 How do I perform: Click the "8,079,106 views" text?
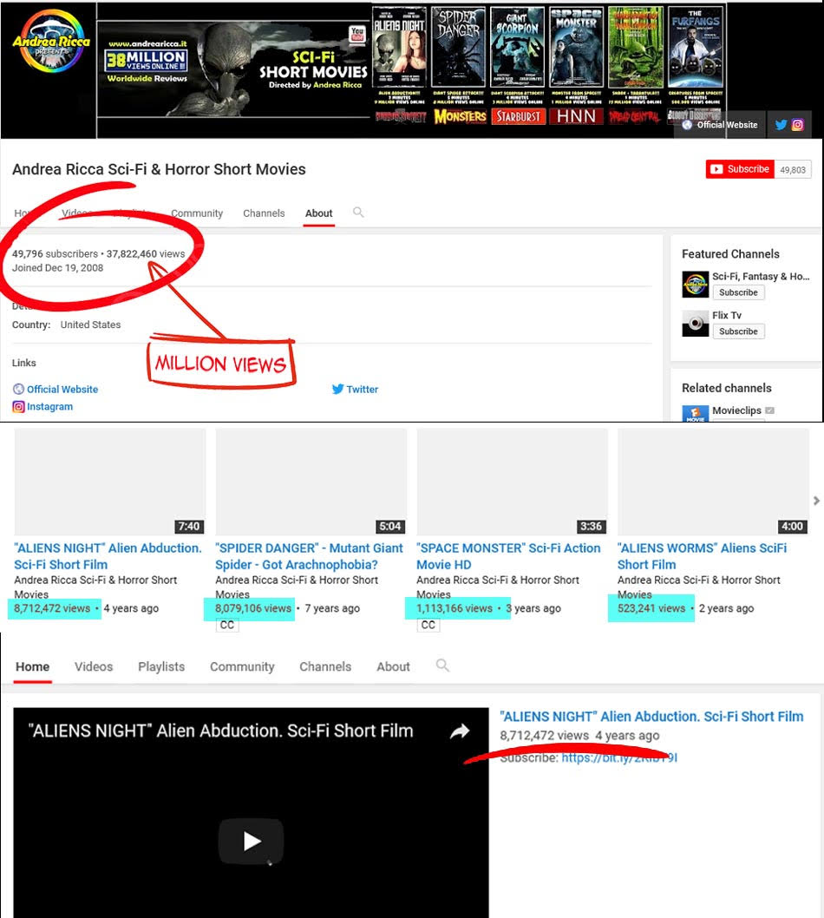tap(252, 608)
